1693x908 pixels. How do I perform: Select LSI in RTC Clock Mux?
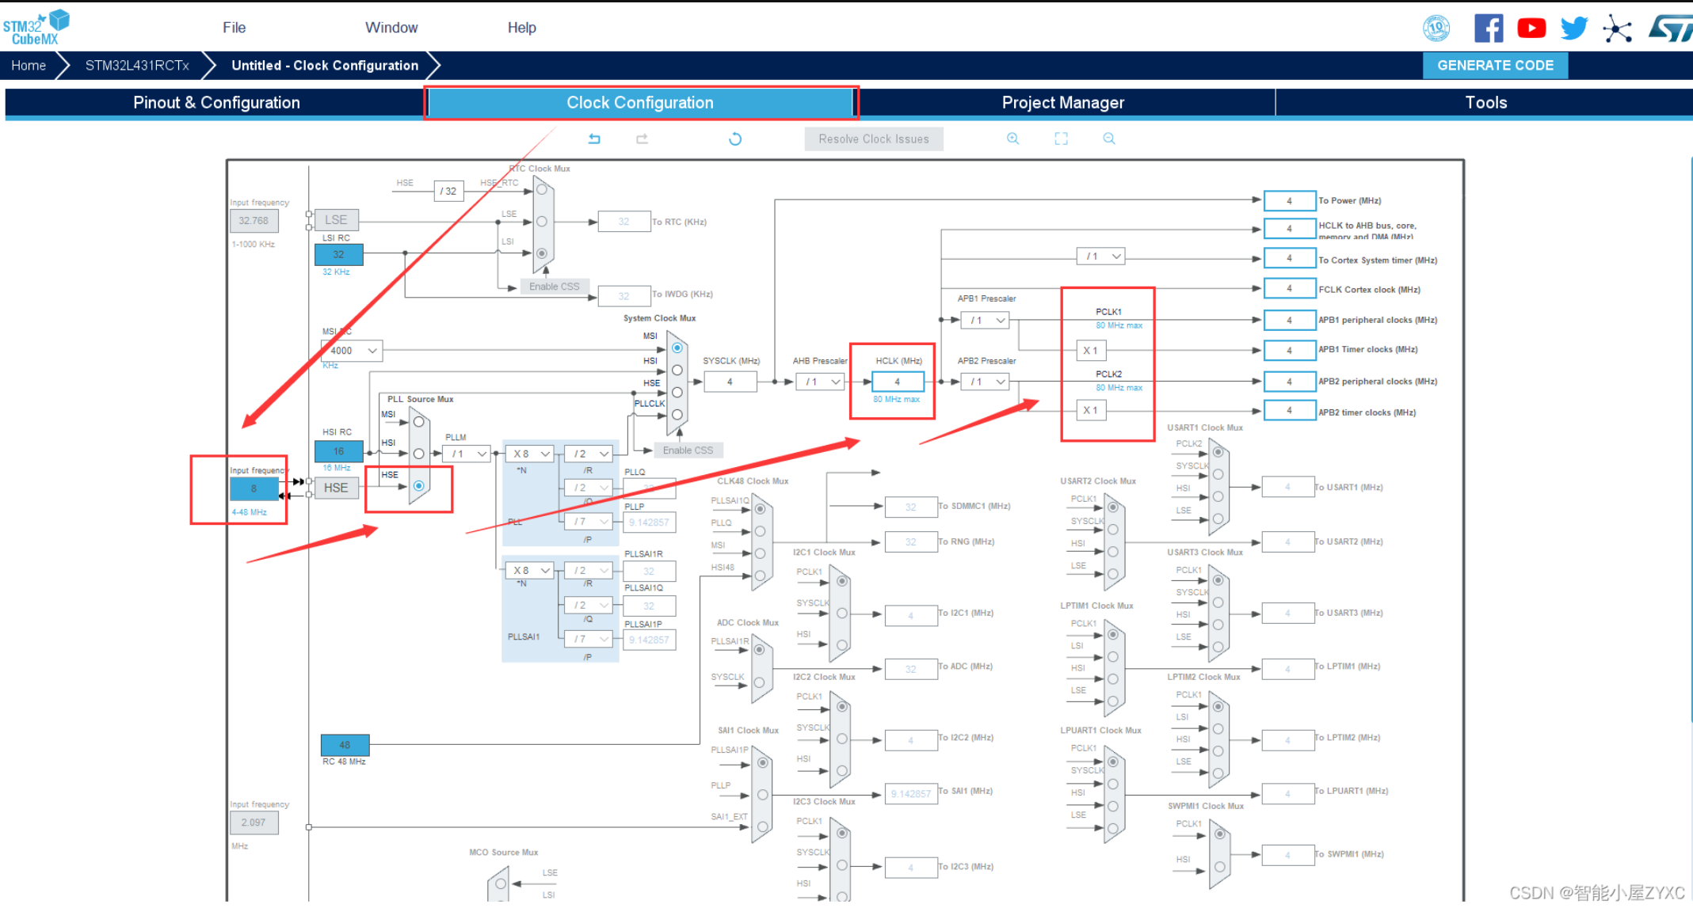(542, 253)
